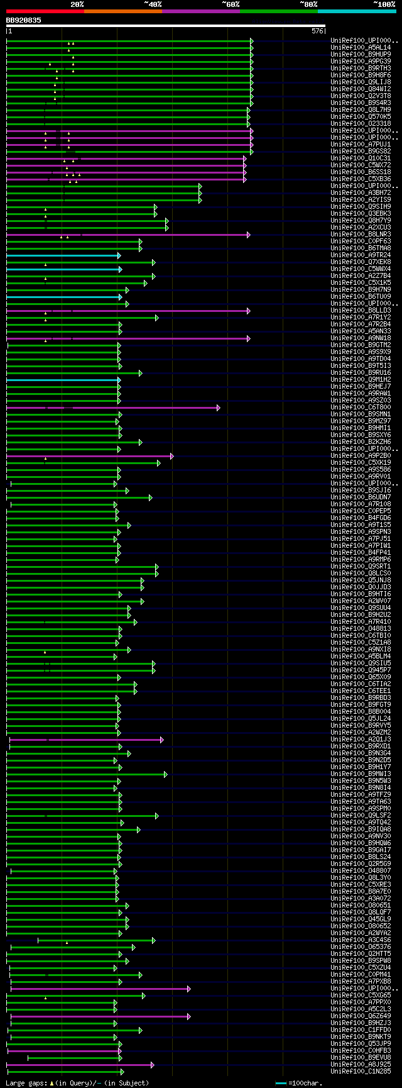Open hit UniRef100_B9RTH3
402x1088 pixels.
click(361, 69)
